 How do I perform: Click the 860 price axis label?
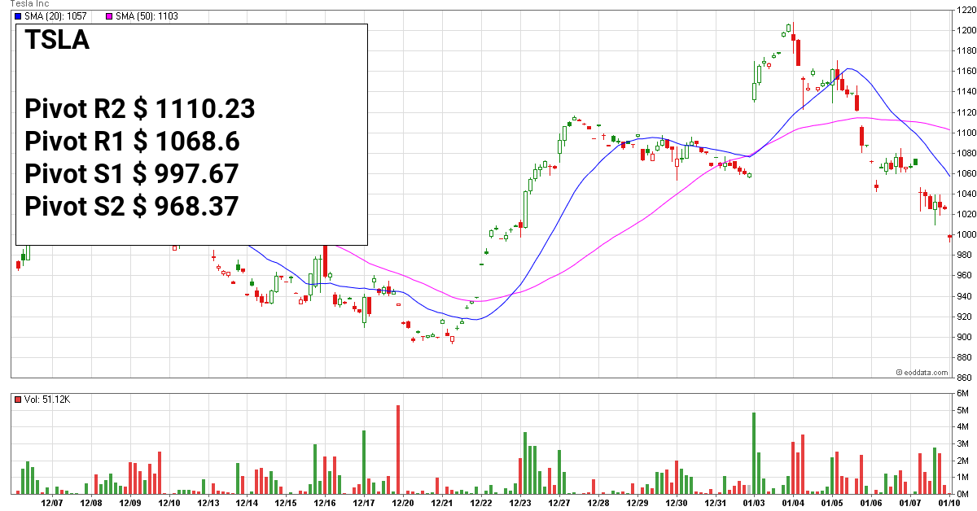(965, 378)
